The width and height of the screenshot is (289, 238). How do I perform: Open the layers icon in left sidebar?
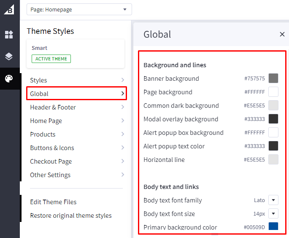[9, 57]
